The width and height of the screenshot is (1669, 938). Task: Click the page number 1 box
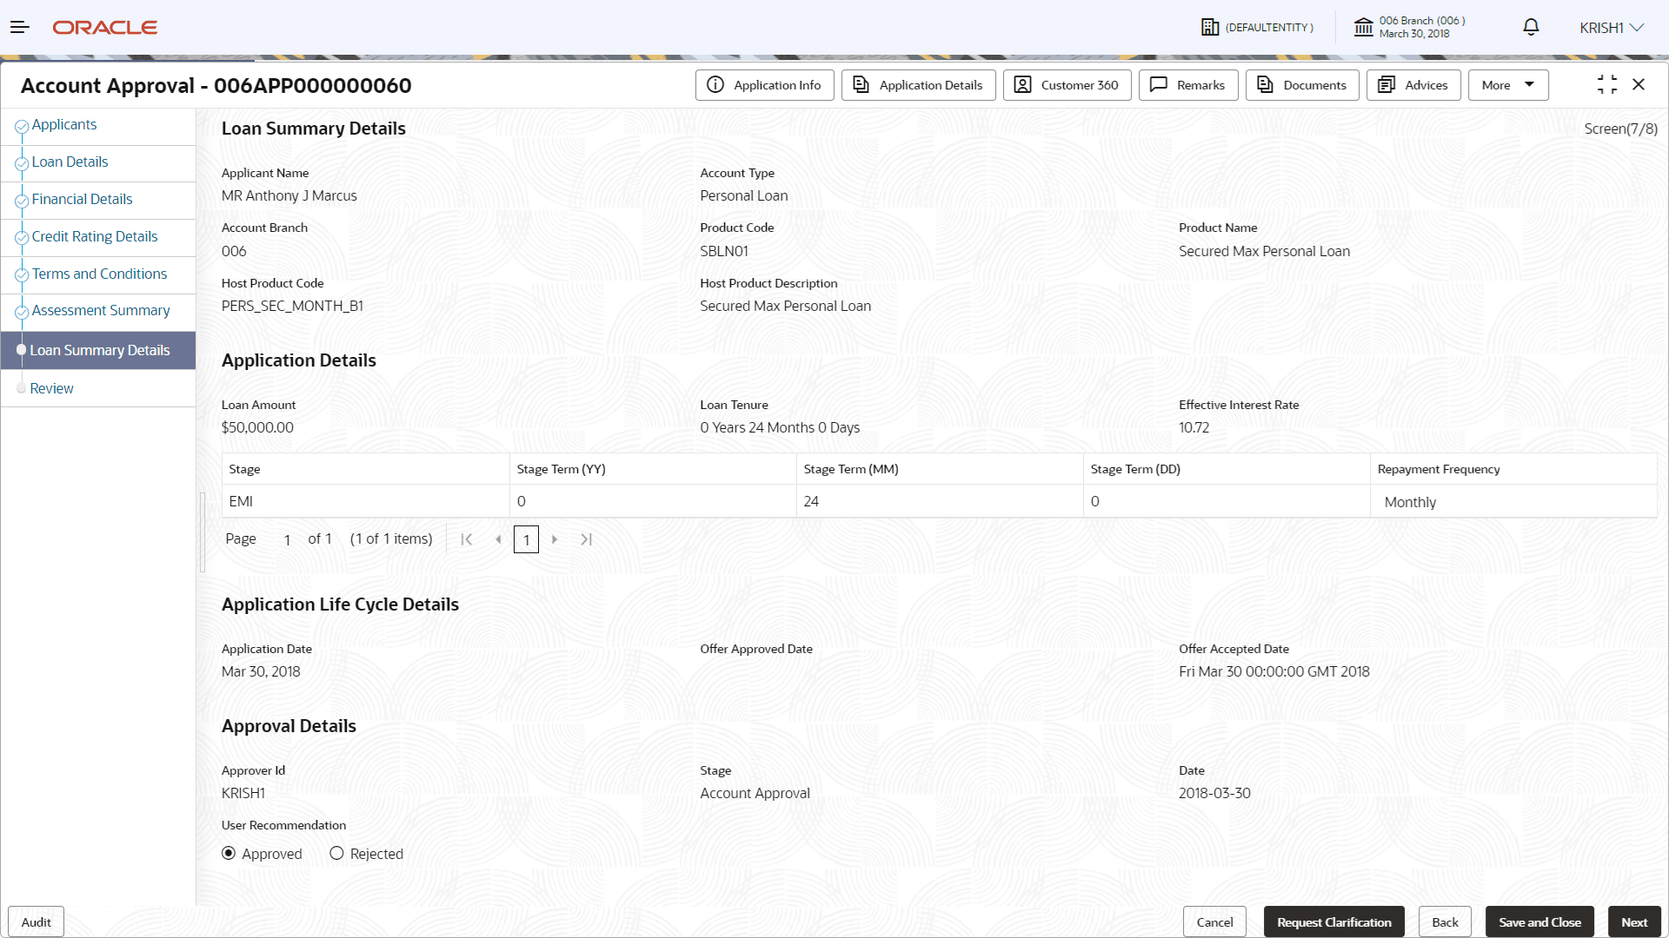click(x=526, y=539)
